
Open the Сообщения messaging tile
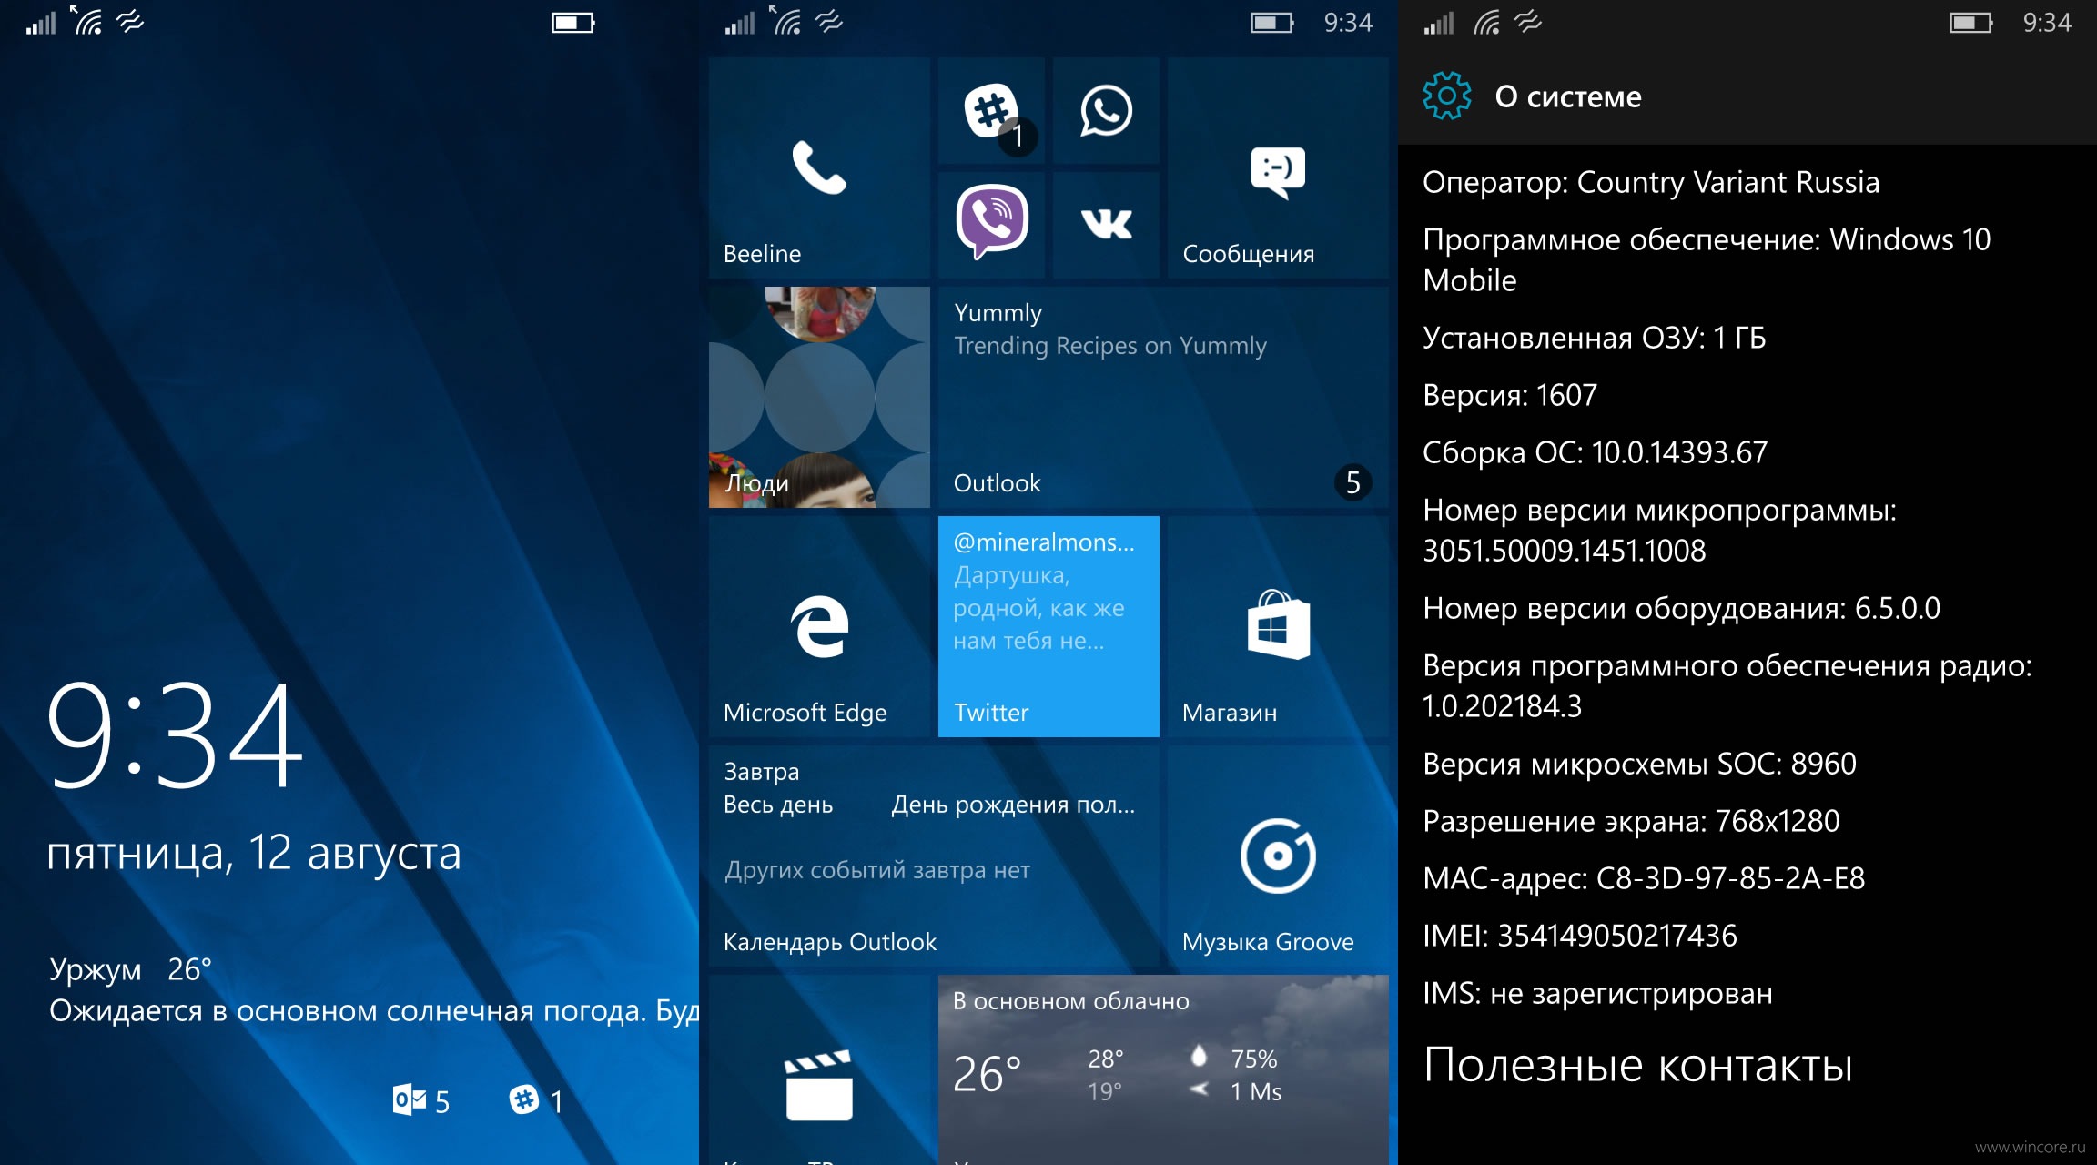click(x=1278, y=168)
